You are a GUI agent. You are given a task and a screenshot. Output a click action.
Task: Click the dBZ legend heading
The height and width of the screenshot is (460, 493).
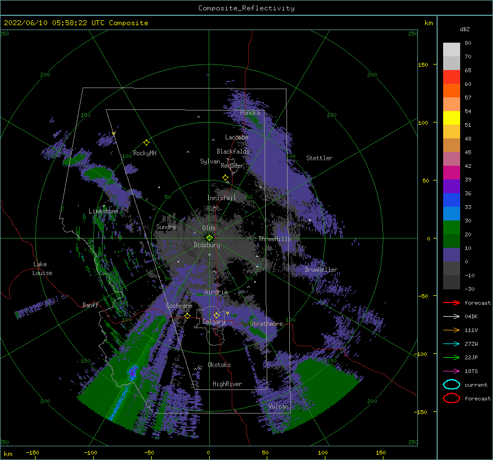(x=465, y=29)
